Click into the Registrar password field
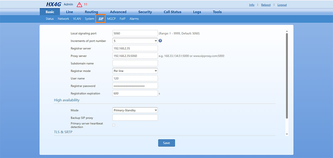The image size is (333, 158). (135, 86)
